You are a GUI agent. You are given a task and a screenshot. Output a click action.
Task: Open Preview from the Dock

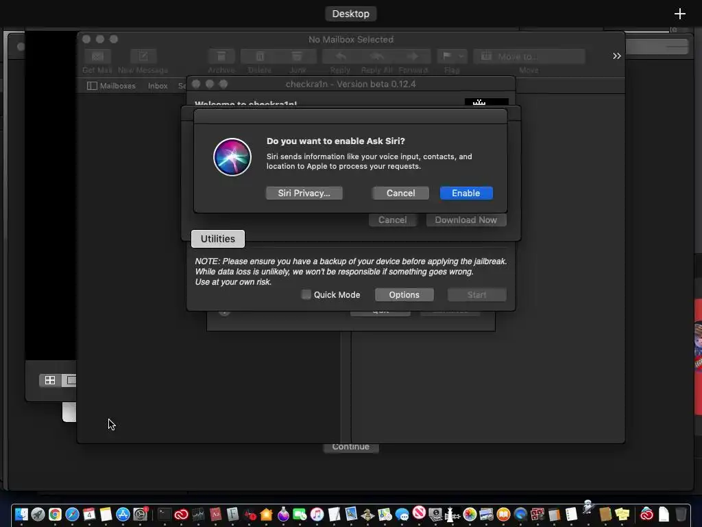(352, 514)
